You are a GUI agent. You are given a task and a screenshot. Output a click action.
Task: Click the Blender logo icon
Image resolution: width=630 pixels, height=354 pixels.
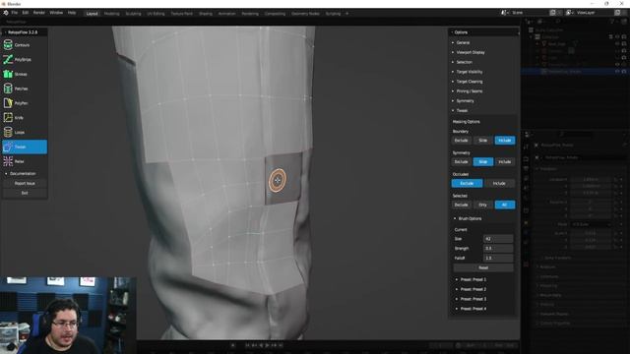[x=6, y=13]
